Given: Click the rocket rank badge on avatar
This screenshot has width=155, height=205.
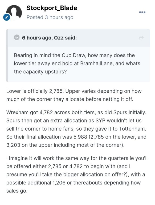Looking at the screenshot, I should click(x=7, y=17).
